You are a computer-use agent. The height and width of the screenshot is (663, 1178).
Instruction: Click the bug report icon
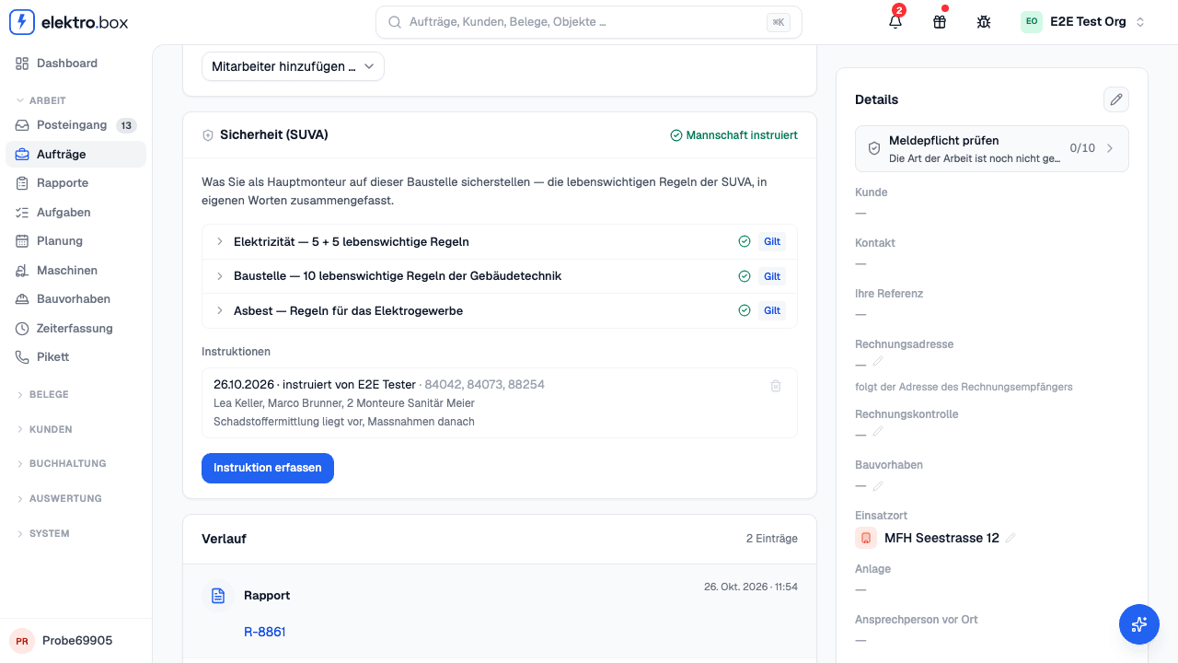tap(984, 21)
